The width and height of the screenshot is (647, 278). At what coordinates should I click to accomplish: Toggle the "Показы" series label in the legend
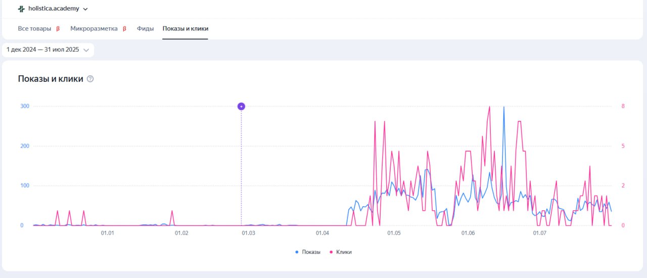point(311,252)
